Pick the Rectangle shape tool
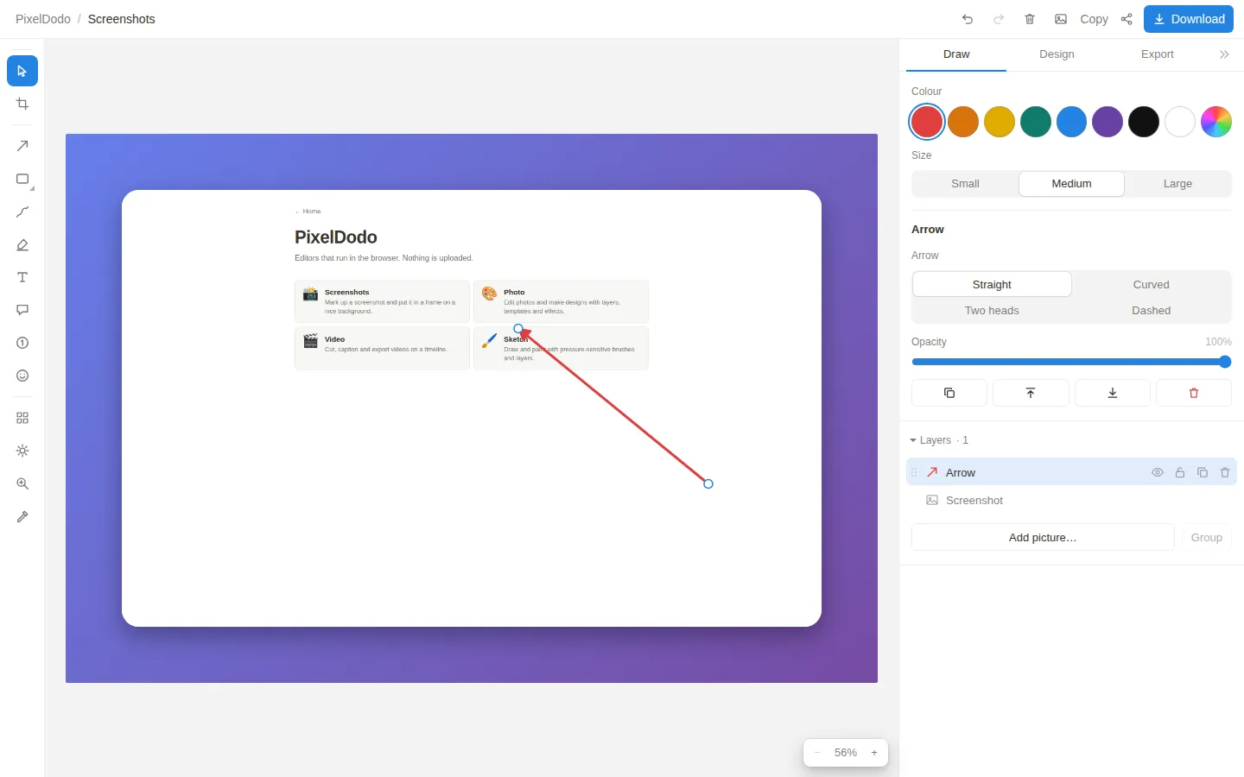1244x777 pixels. click(22, 179)
